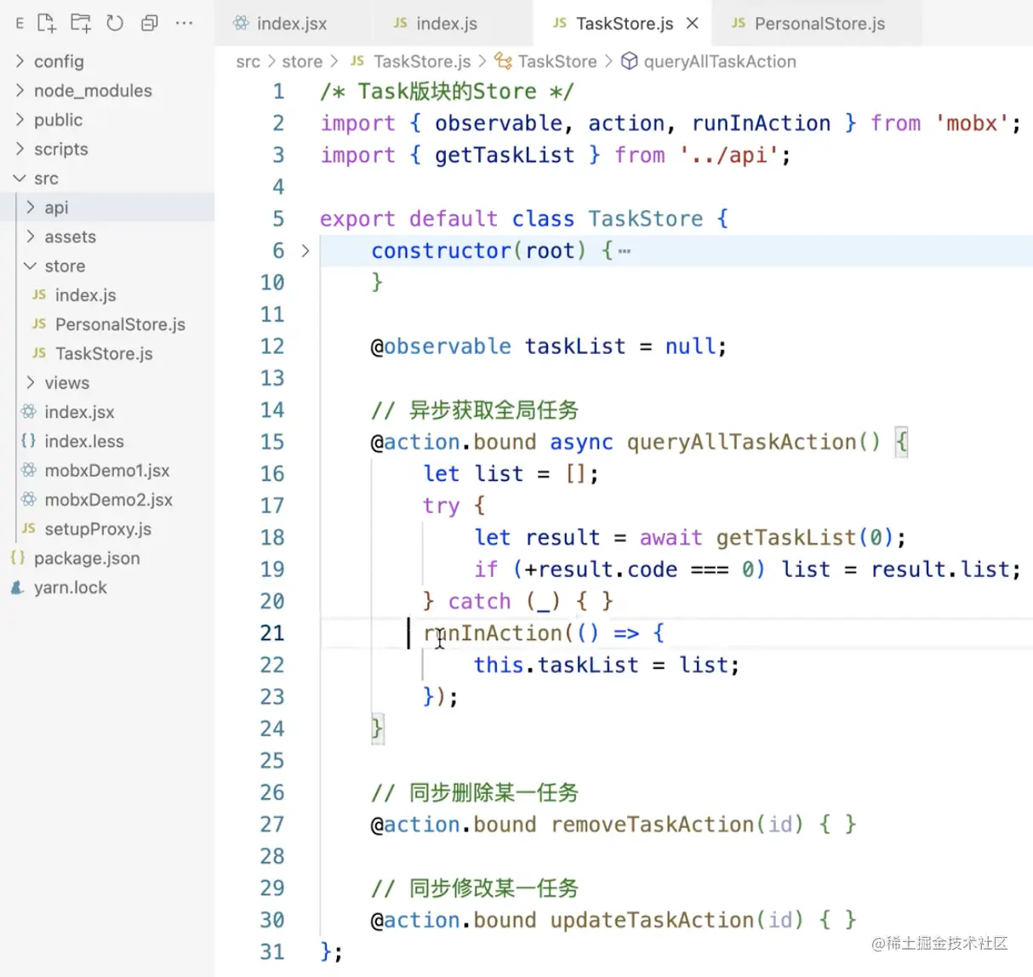Click the await keyword on line 18
This screenshot has height=977, width=1033.
click(671, 538)
